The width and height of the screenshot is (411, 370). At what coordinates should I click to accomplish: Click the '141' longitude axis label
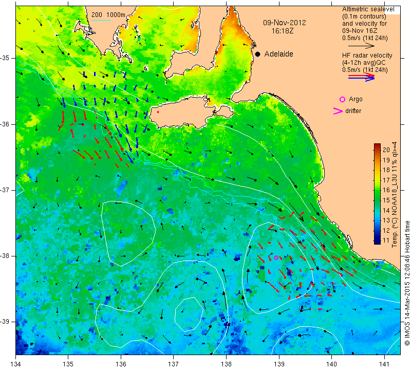384,364
